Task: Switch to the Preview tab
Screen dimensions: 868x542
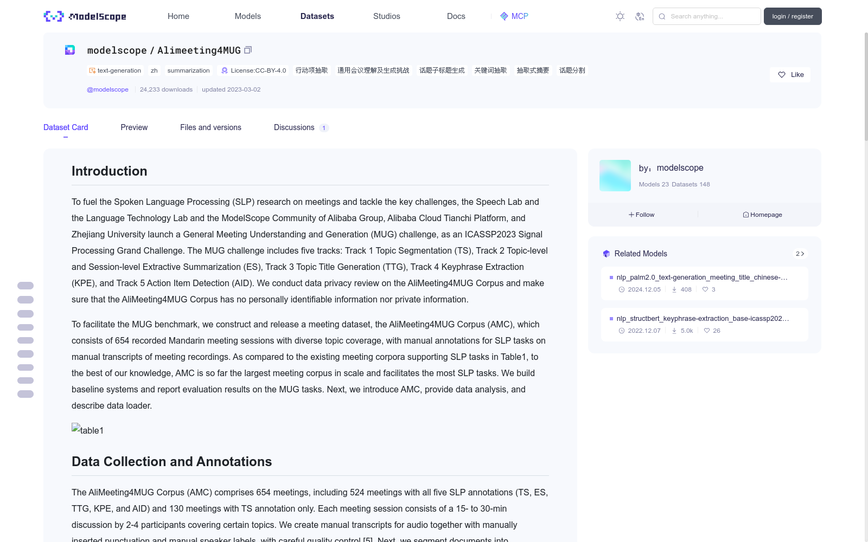Action: pos(134,127)
